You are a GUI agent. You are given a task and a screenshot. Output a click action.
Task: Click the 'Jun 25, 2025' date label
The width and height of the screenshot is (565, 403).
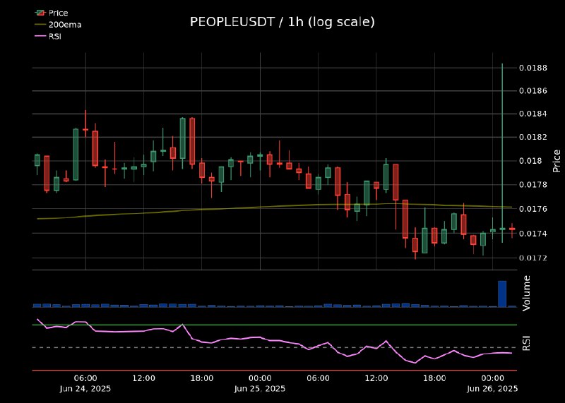point(260,389)
